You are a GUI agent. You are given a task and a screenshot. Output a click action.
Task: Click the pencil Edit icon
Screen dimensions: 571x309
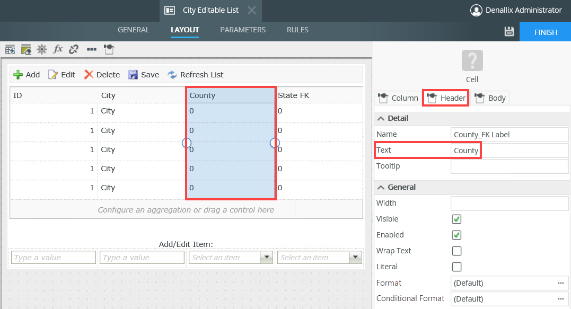pyautogui.click(x=53, y=75)
